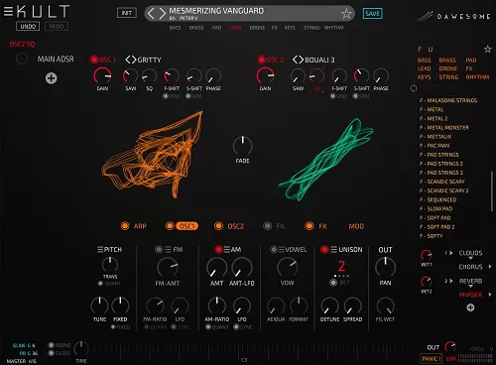Go to next preset with right arrow
Screen dimensions: 496x365
coord(162,14)
